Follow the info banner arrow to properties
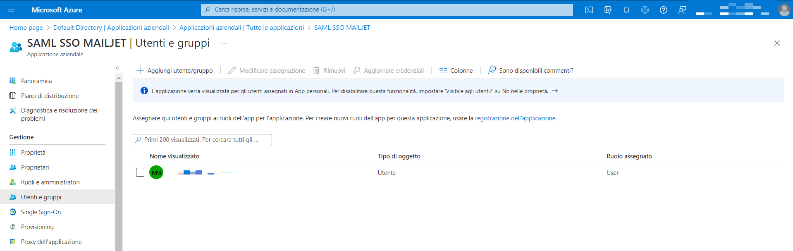The width and height of the screenshot is (793, 251). pyautogui.click(x=555, y=91)
